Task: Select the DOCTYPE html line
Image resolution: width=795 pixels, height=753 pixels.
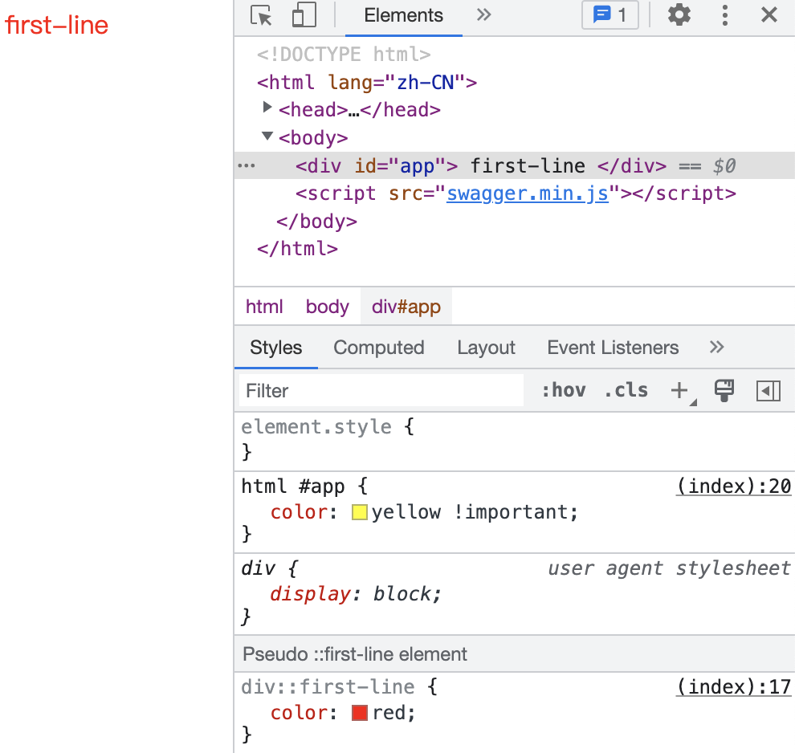Action: click(344, 55)
